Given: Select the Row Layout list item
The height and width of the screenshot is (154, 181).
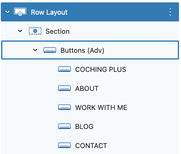Looking at the screenshot, I should click(90, 12).
